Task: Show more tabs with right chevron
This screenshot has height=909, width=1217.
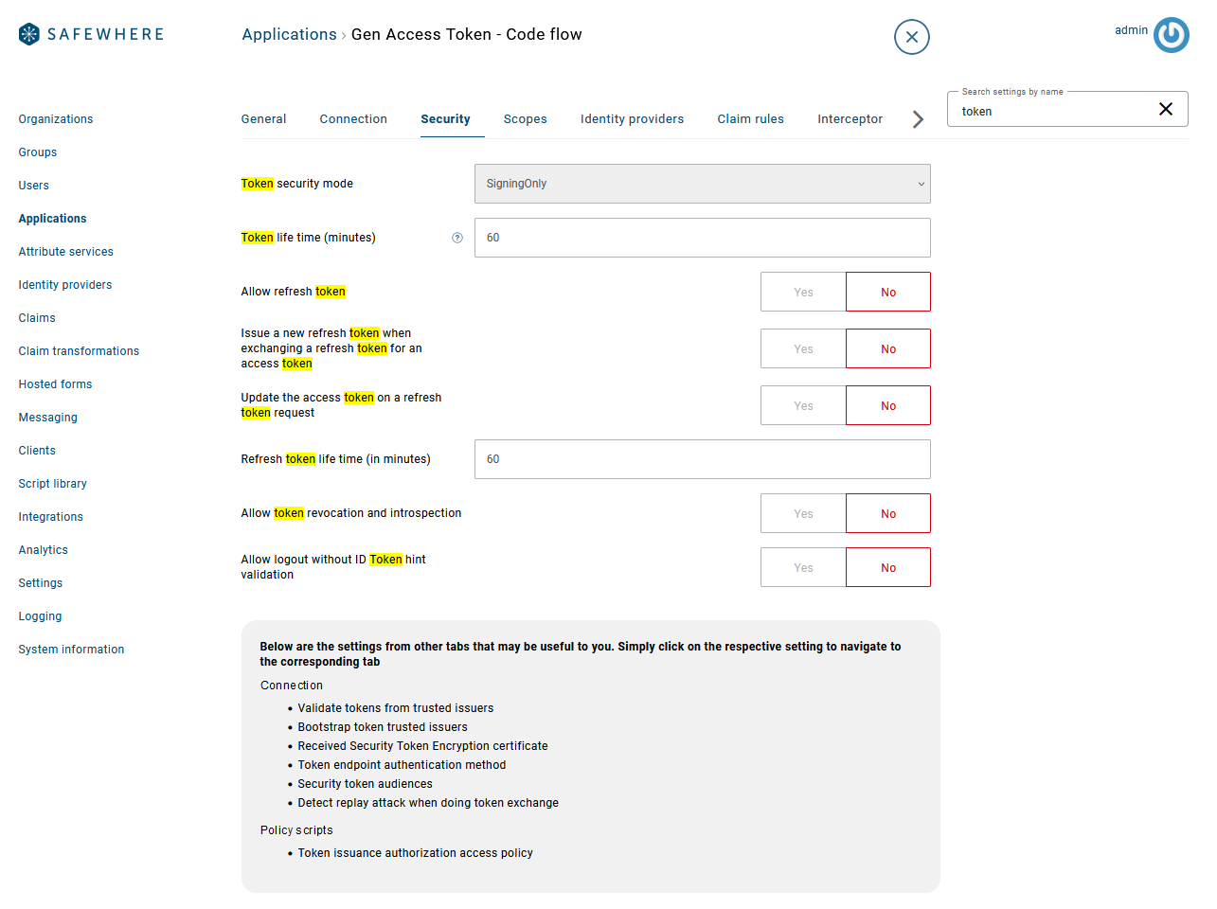Action: pos(917,119)
